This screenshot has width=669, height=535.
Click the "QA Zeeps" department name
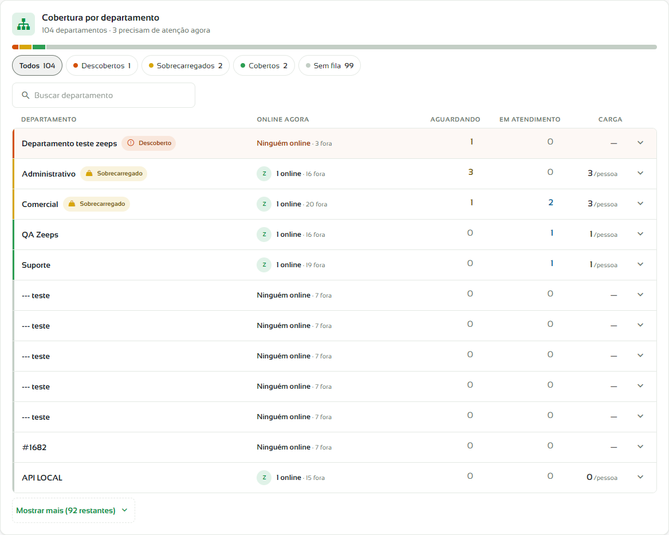tap(40, 235)
